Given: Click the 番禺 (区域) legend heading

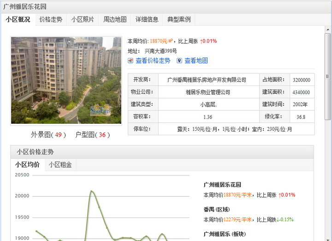Looking at the screenshot, I should pos(217,210).
